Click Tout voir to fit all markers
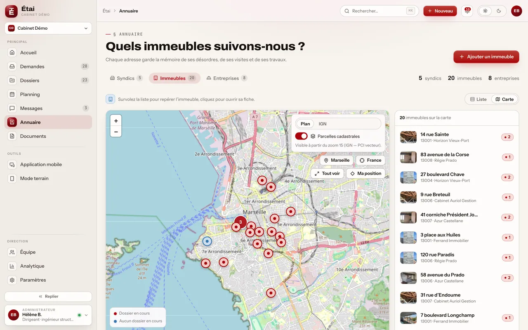Image resolution: width=528 pixels, height=330 pixels. (x=327, y=174)
